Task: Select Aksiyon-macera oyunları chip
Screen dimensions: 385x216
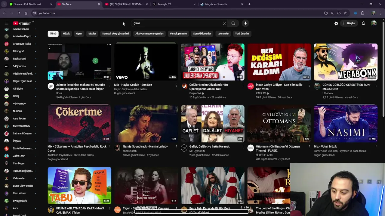Action: [149, 34]
